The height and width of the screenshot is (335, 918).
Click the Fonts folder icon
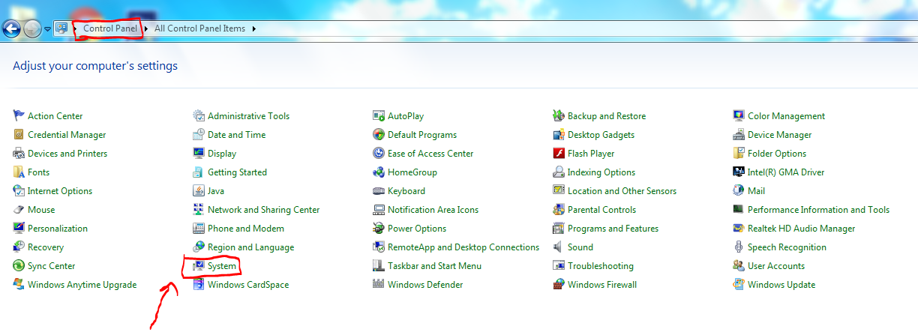[x=19, y=172]
